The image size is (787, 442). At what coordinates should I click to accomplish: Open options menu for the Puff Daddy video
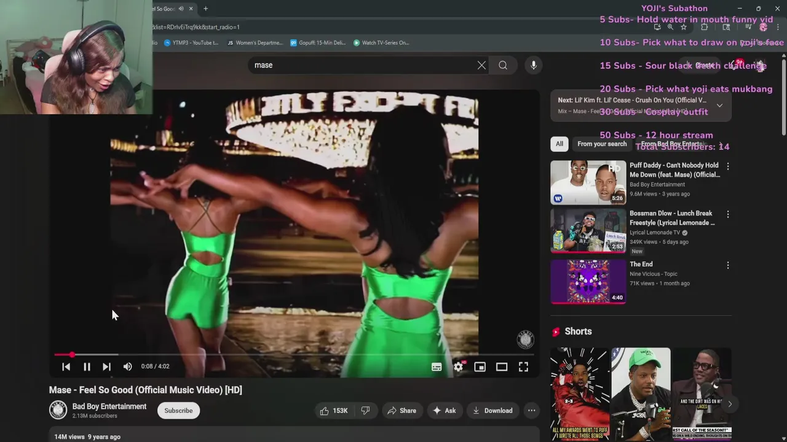[728, 166]
